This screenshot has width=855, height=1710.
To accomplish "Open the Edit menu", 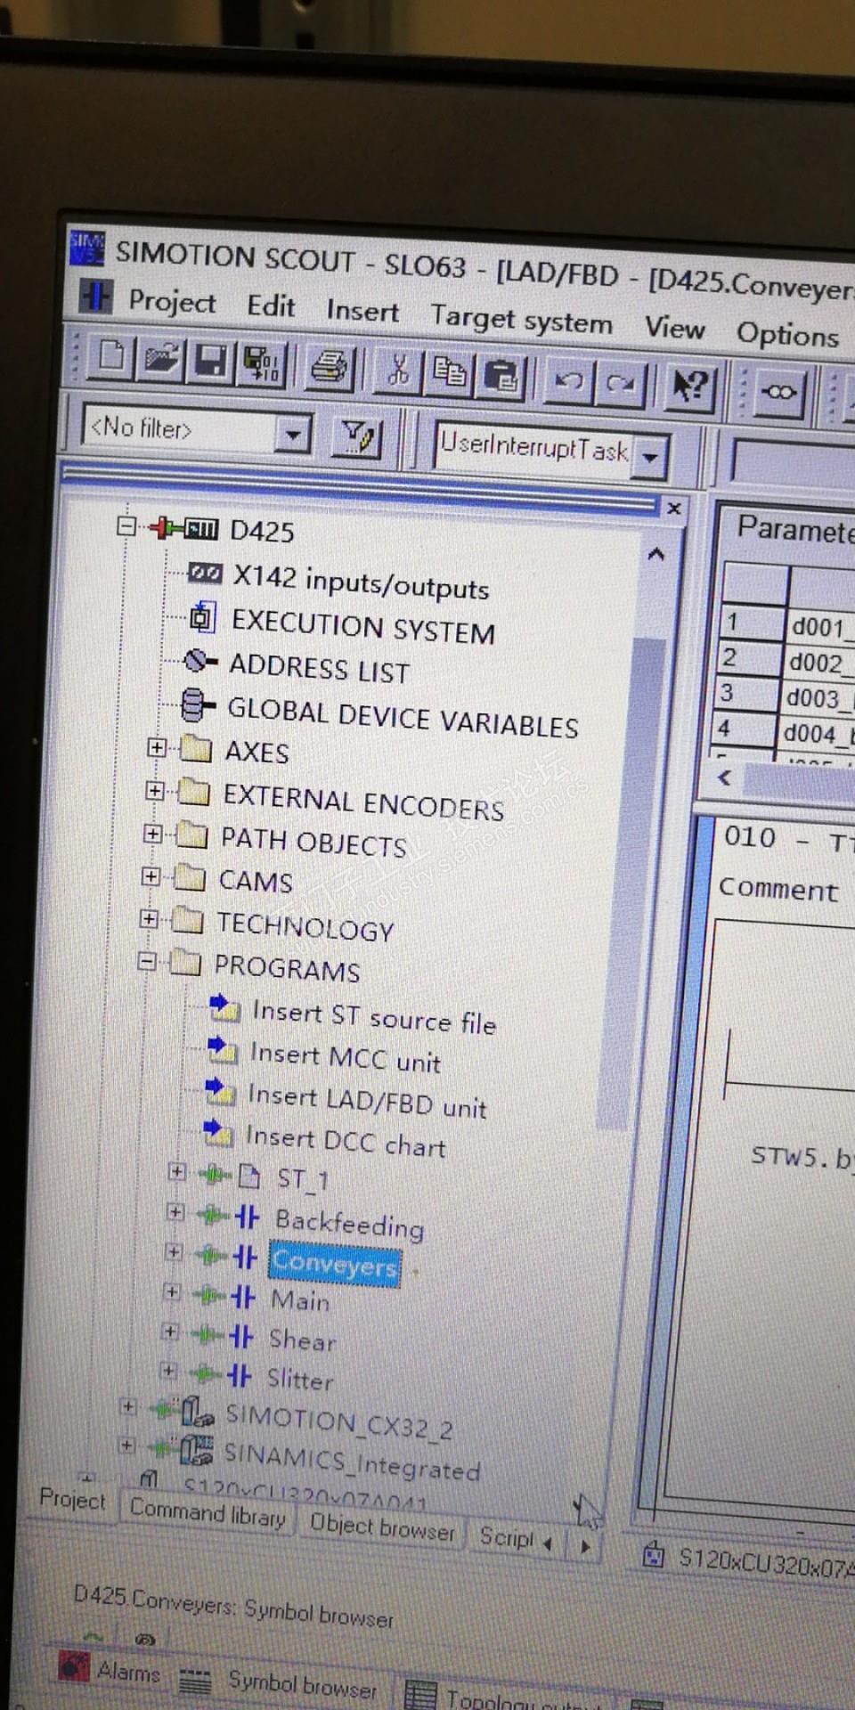I will pyautogui.click(x=271, y=305).
